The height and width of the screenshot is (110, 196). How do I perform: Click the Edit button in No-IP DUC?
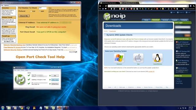55,75
